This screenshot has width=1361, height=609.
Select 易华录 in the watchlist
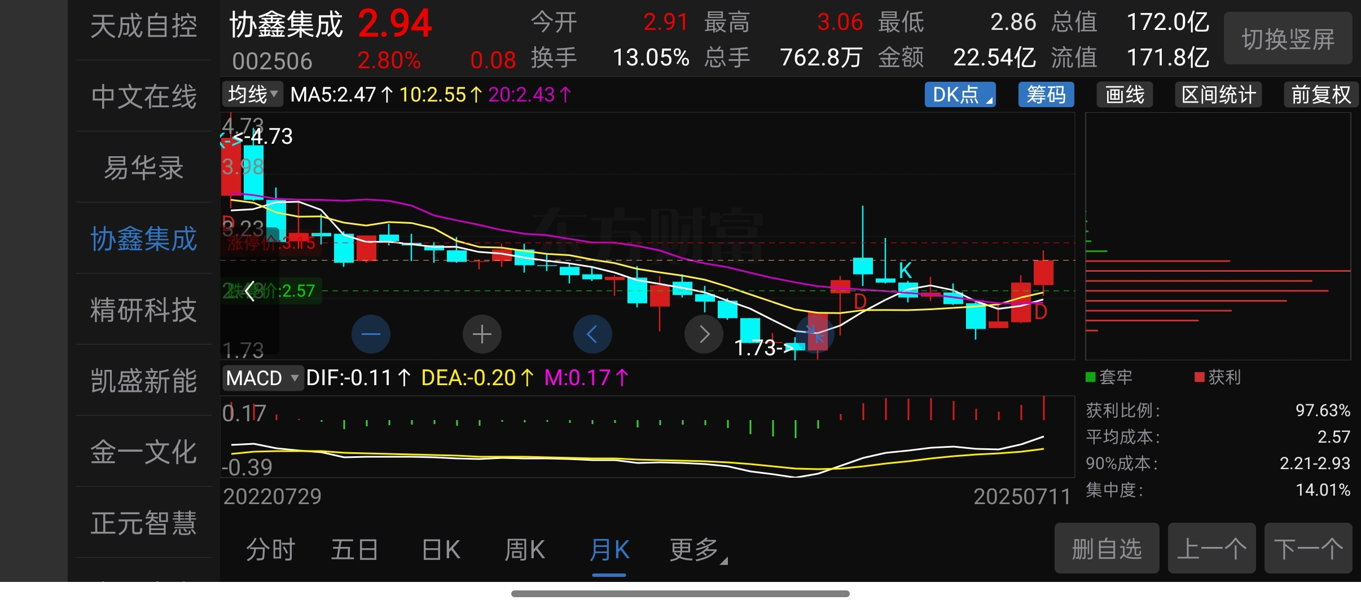[144, 167]
